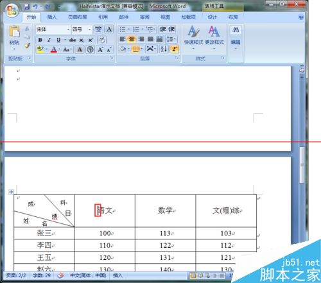The image size is (321, 283).
Task: Open the Paragraph dialog launcher
Action: pos(177,58)
